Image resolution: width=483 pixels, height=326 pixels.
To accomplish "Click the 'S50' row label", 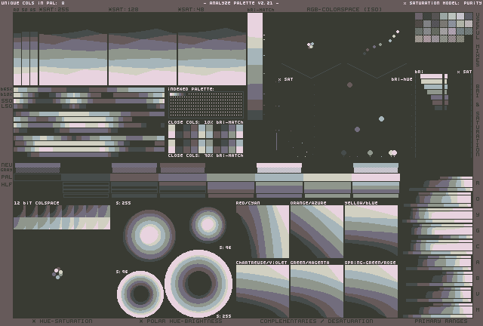I will pyautogui.click(x=7, y=101).
